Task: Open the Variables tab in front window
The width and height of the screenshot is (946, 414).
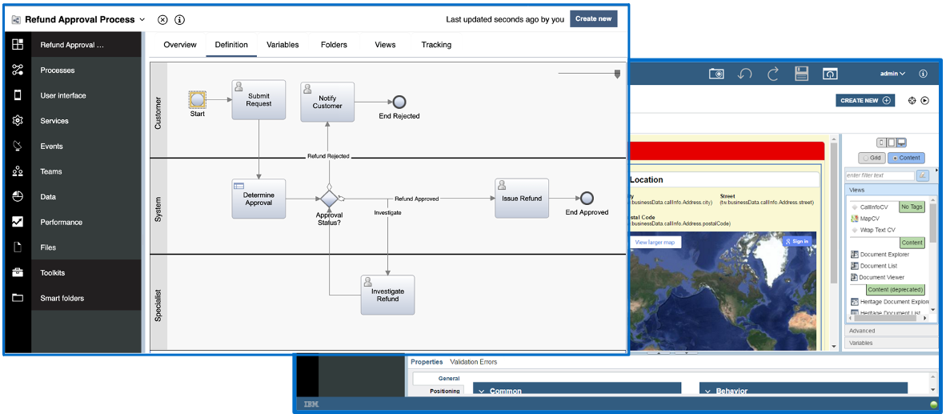Action: pos(283,45)
